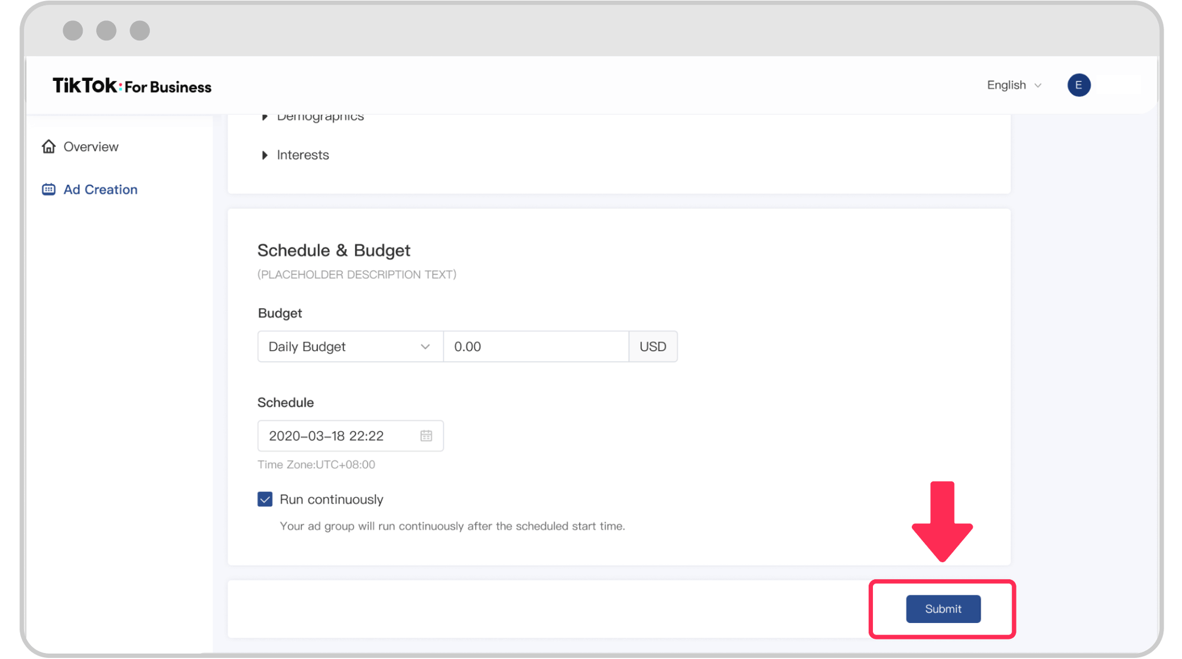Click the third gray window control dot
This screenshot has width=1182, height=659.
(140, 30)
